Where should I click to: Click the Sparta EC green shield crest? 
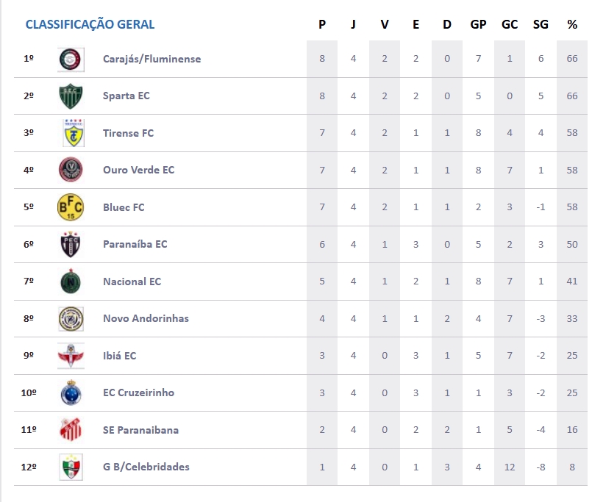click(x=71, y=96)
